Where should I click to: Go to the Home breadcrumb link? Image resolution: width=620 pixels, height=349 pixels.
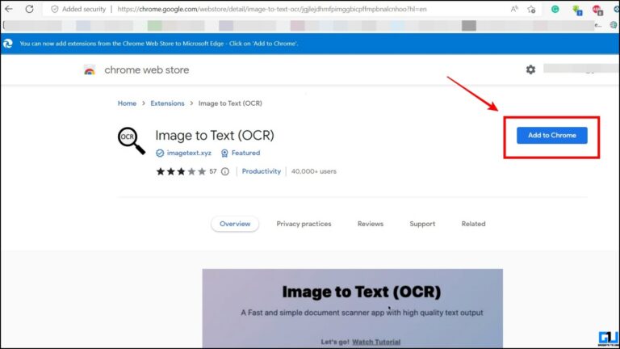coord(127,103)
